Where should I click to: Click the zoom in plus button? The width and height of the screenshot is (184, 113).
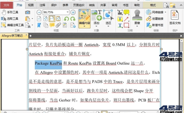click(x=73, y=12)
